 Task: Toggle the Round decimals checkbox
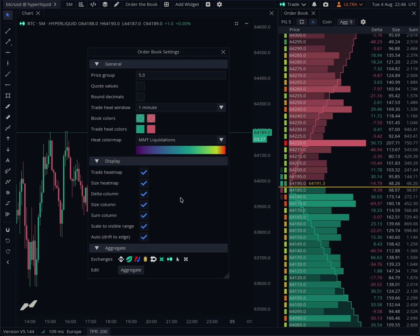[x=140, y=97]
